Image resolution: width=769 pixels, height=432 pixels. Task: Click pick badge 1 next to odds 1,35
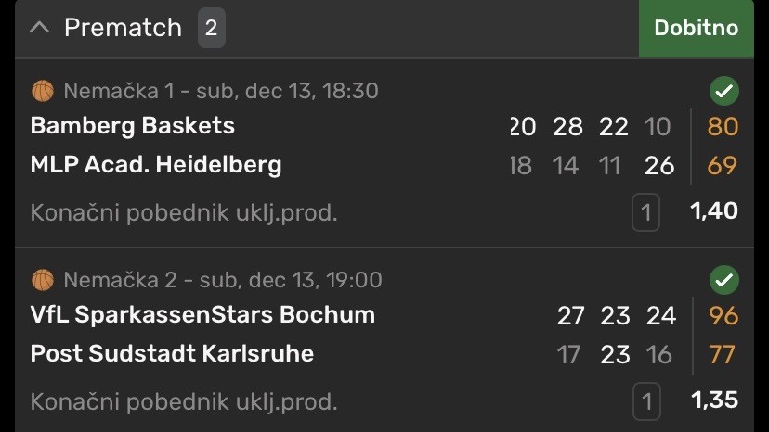click(x=645, y=402)
